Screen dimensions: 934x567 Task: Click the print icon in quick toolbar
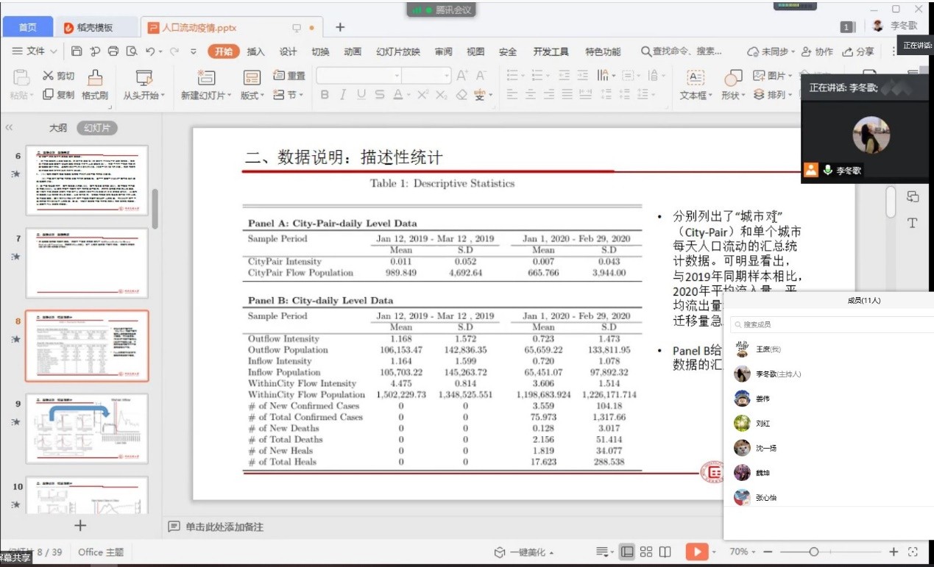tap(113, 51)
